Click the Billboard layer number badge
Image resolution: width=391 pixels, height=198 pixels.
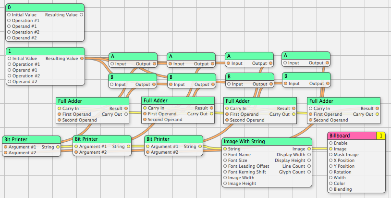click(381, 136)
